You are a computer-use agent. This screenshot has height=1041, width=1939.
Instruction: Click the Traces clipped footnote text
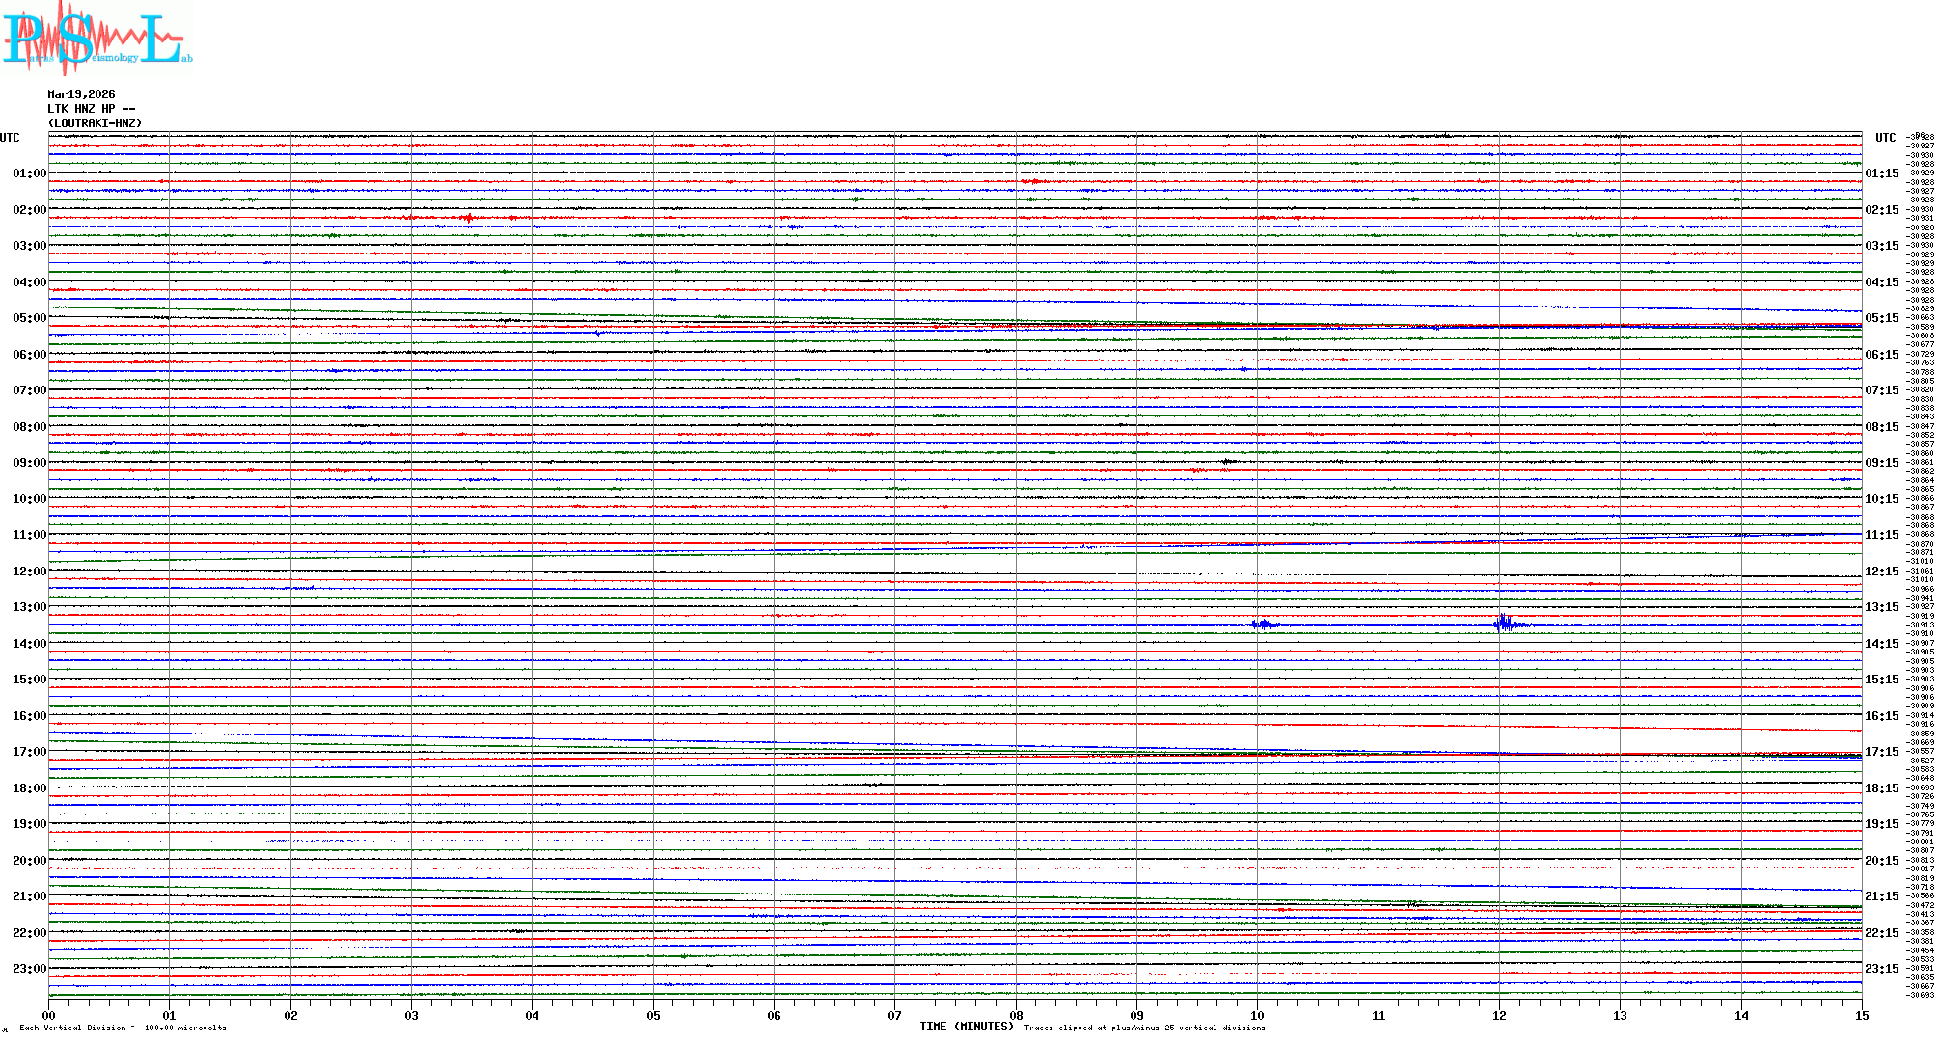1144,1028
